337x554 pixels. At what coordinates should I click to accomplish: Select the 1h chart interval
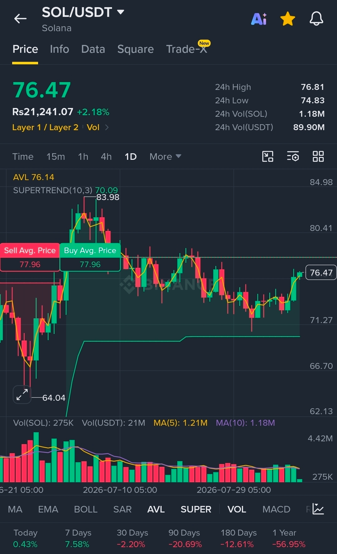tap(83, 157)
